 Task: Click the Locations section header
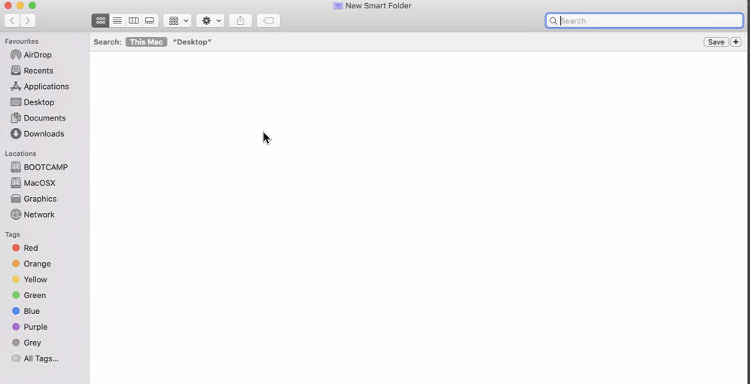(20, 154)
